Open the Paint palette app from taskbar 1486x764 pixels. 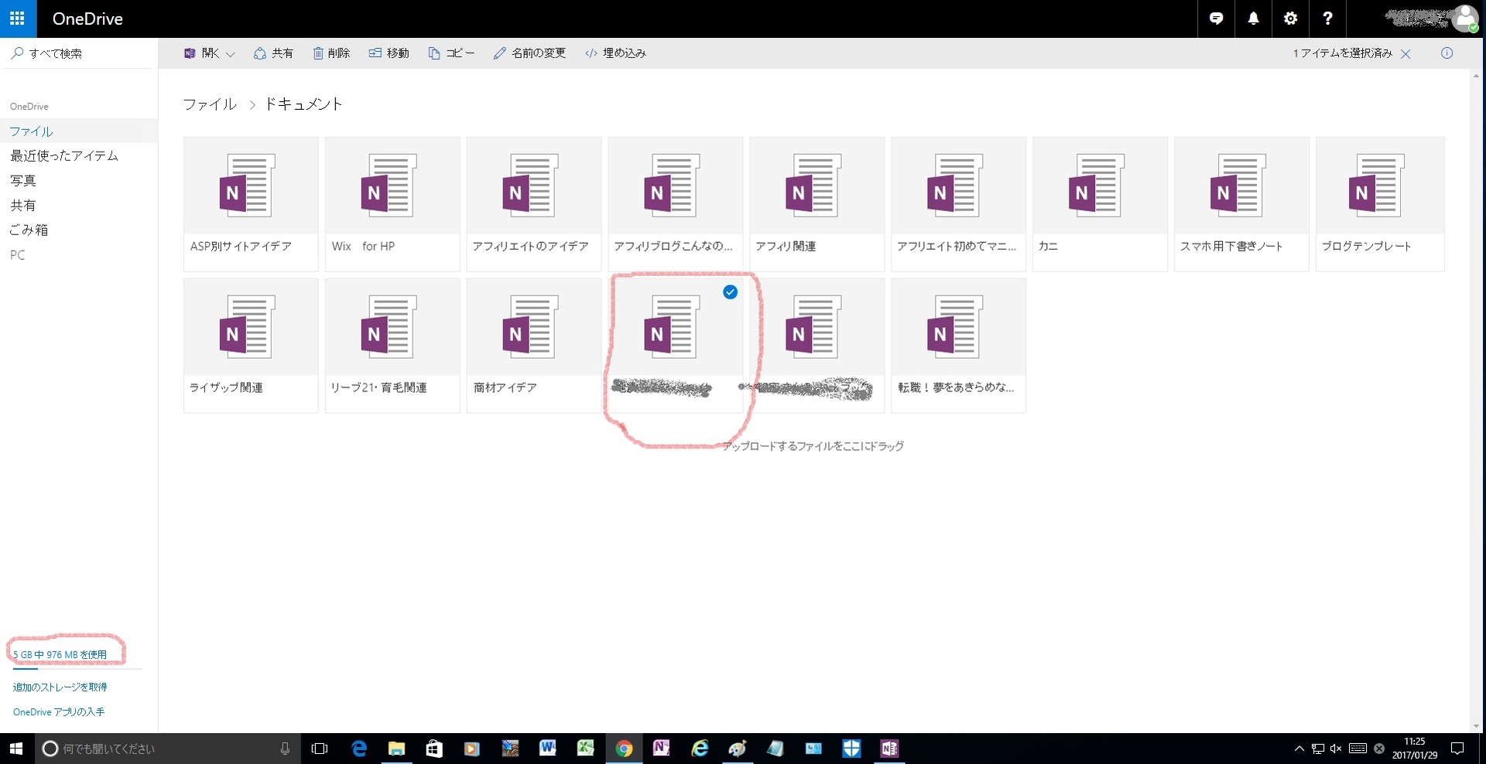click(738, 749)
